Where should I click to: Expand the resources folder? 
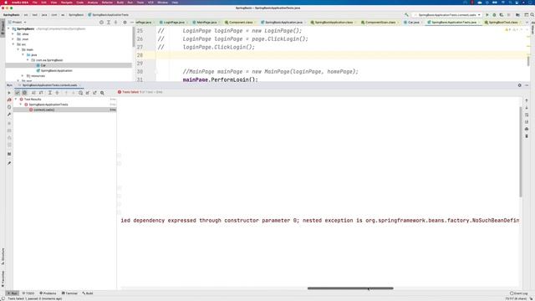tap(23, 76)
